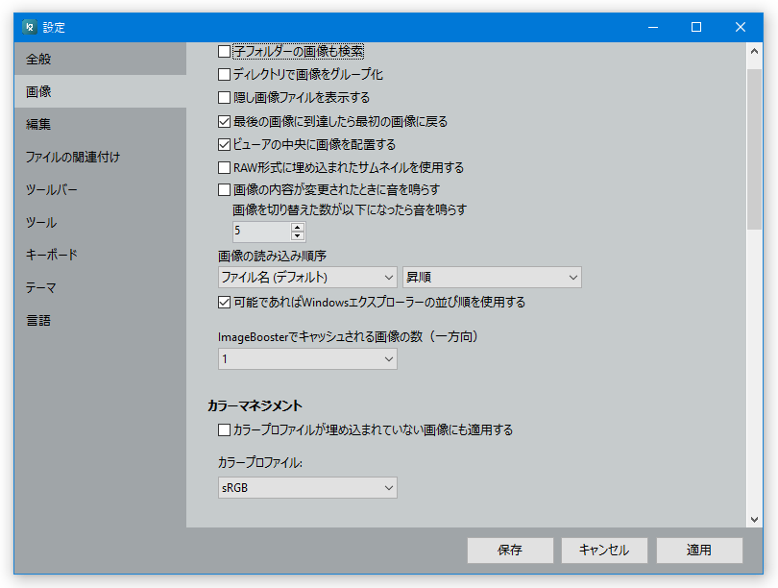The width and height of the screenshot is (778, 588).
Task: Open the 昇順 order dropdown
Action: click(x=492, y=278)
